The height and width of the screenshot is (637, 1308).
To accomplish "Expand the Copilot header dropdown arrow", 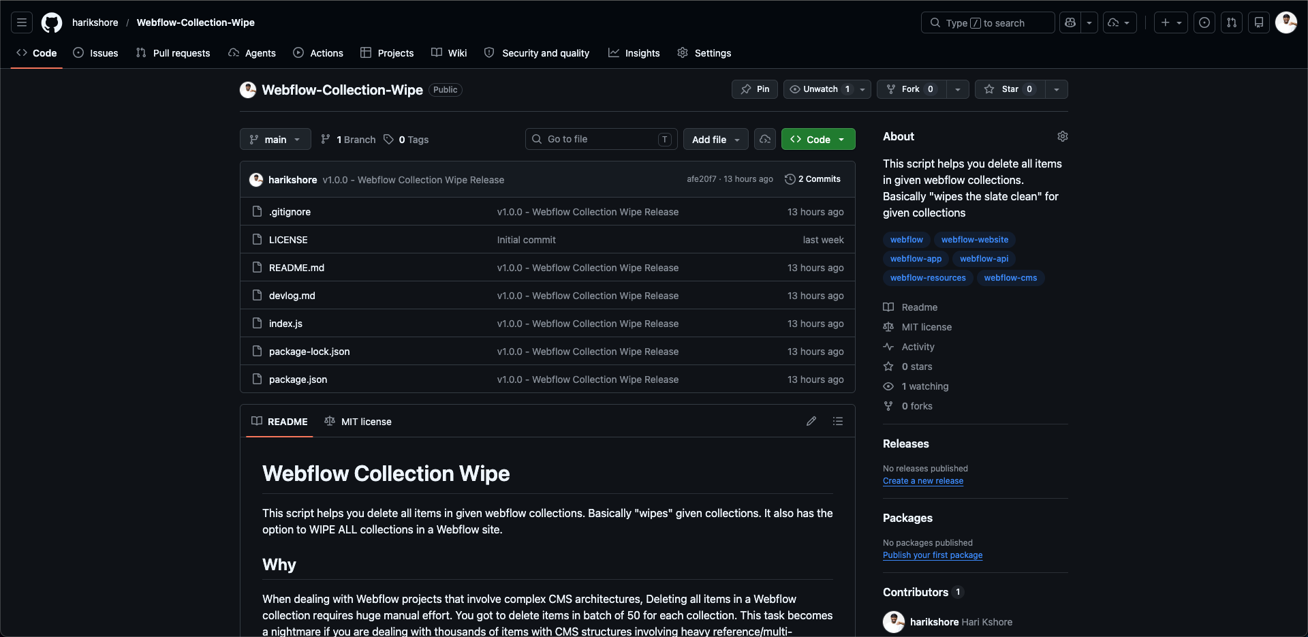I will pyautogui.click(x=1089, y=22).
